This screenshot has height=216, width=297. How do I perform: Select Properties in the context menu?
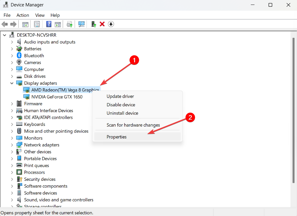pos(137,137)
